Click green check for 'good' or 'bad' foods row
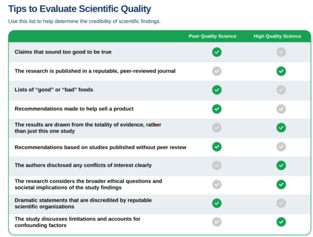This screenshot has height=237, width=313. pyautogui.click(x=217, y=90)
